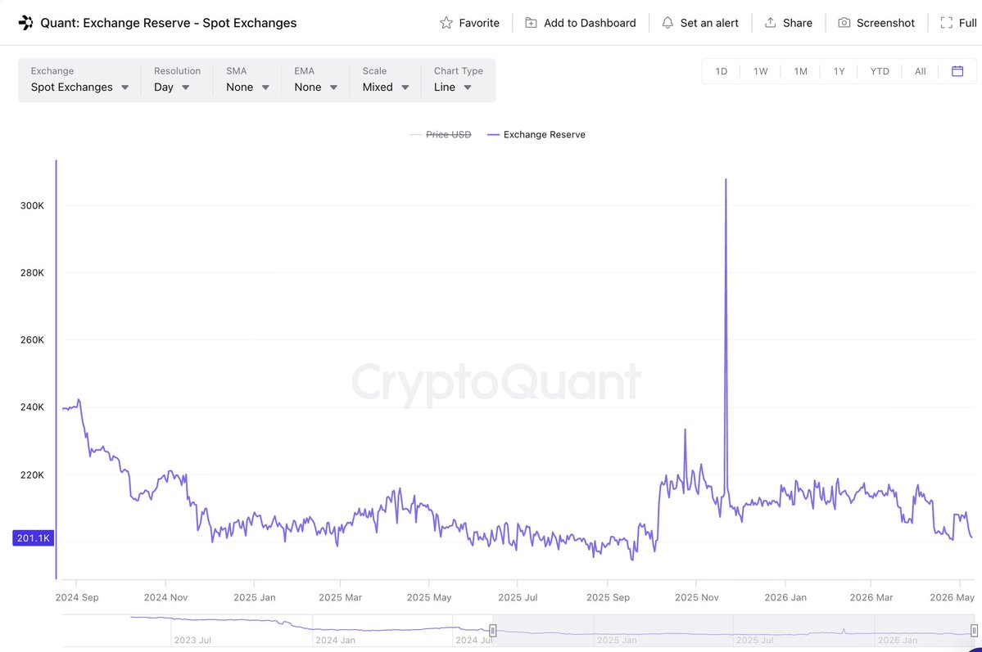This screenshot has height=652, width=982.
Task: Click the 300K y-axis label
Action: coord(32,206)
